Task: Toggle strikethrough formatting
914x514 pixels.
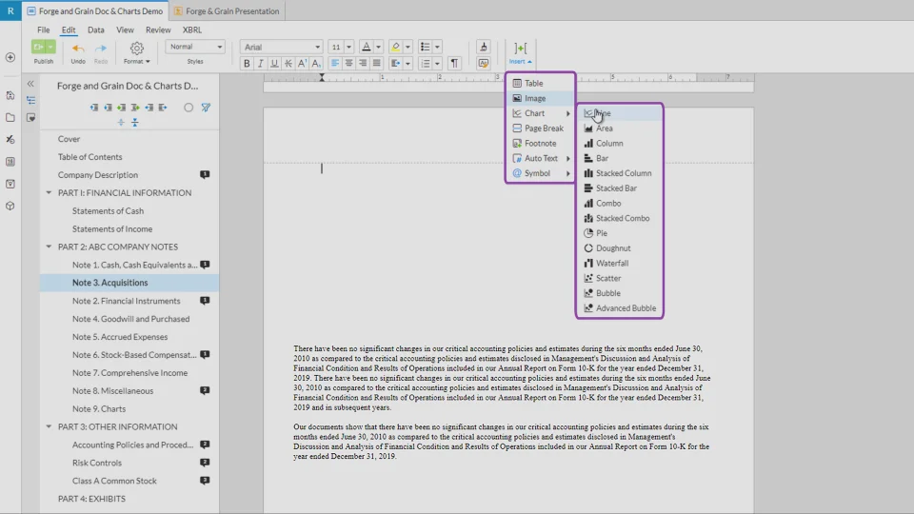Action: pos(288,64)
